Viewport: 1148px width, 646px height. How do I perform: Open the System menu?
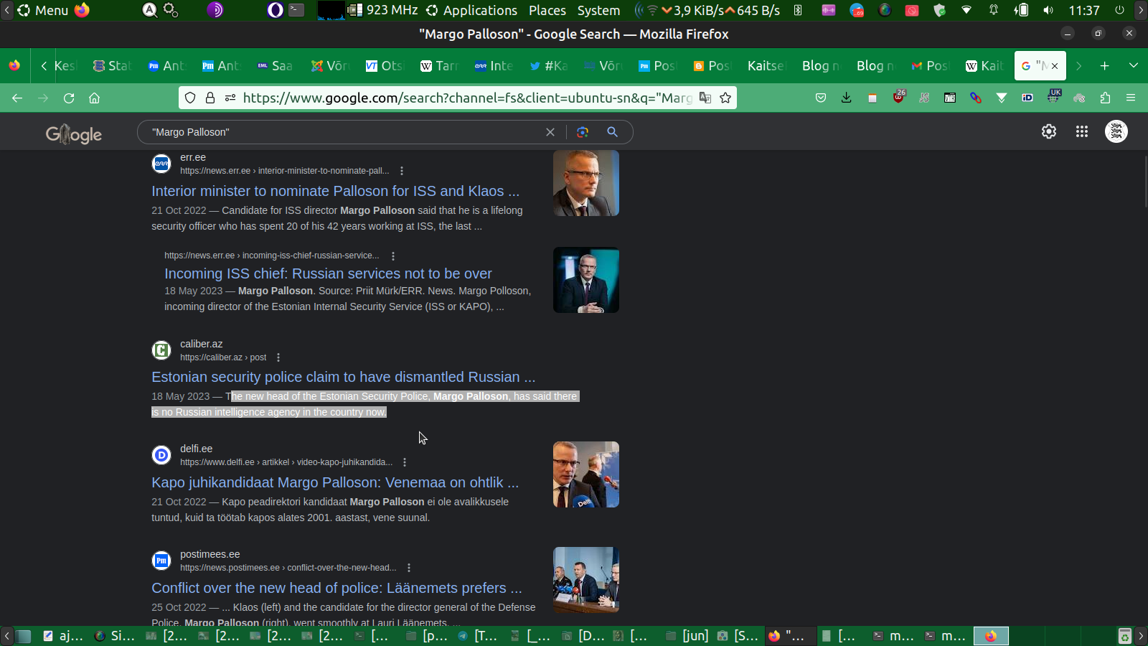(598, 10)
